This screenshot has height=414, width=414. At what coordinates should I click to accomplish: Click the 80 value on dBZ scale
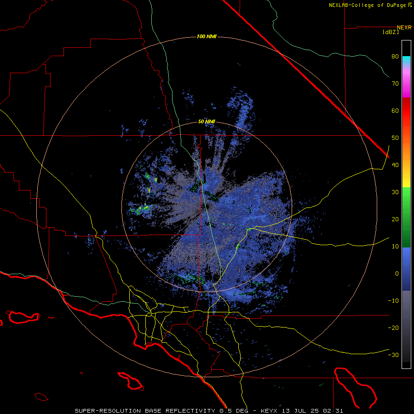point(395,57)
